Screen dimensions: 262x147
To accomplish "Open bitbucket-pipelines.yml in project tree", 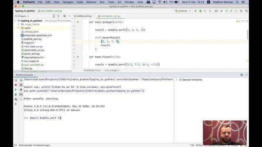I will point(38,36).
